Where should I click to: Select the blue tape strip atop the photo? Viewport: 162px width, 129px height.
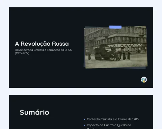point(115,27)
